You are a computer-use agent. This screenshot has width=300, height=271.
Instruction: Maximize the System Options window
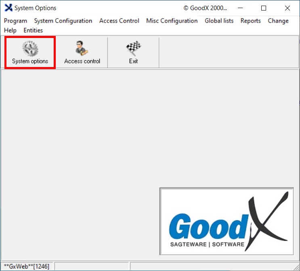pyautogui.click(x=264, y=8)
